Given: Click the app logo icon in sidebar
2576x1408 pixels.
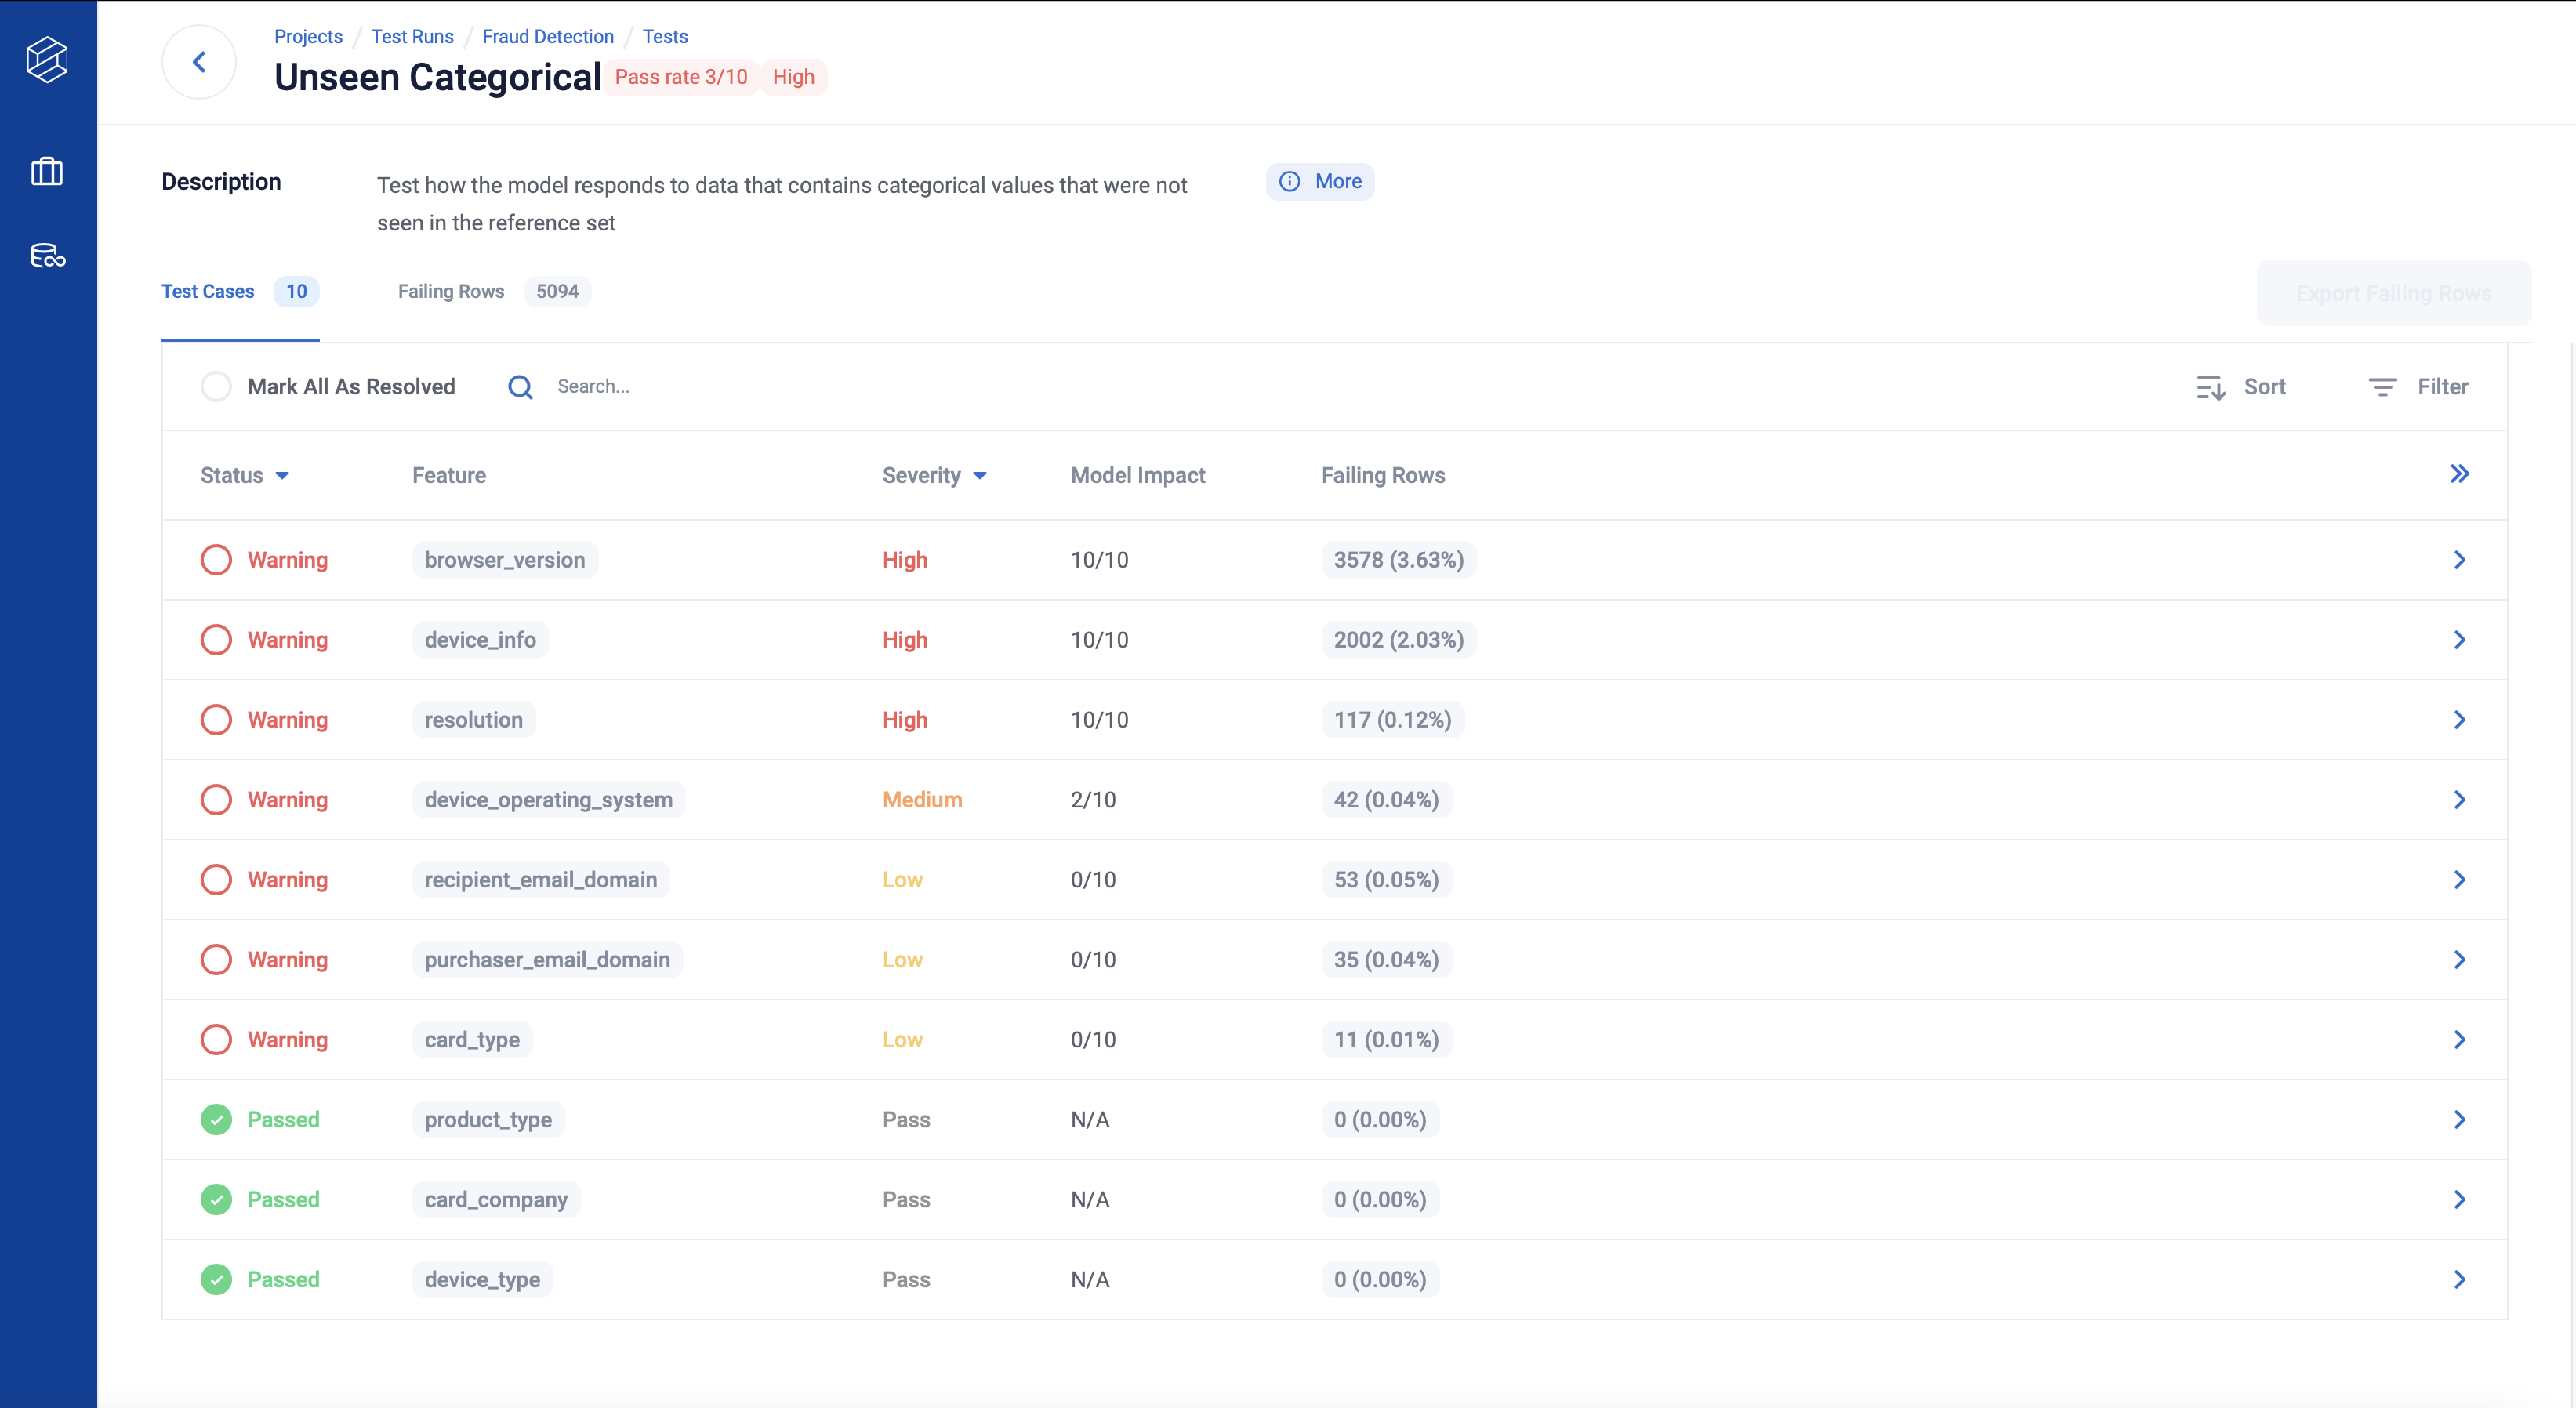Looking at the screenshot, I should 47,60.
